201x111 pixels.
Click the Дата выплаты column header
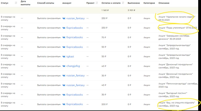click(x=25, y=3)
